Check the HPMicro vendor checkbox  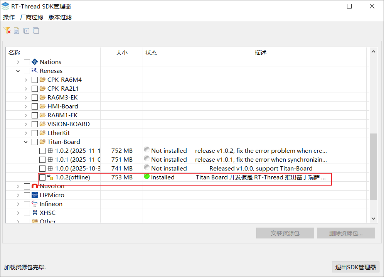27,195
